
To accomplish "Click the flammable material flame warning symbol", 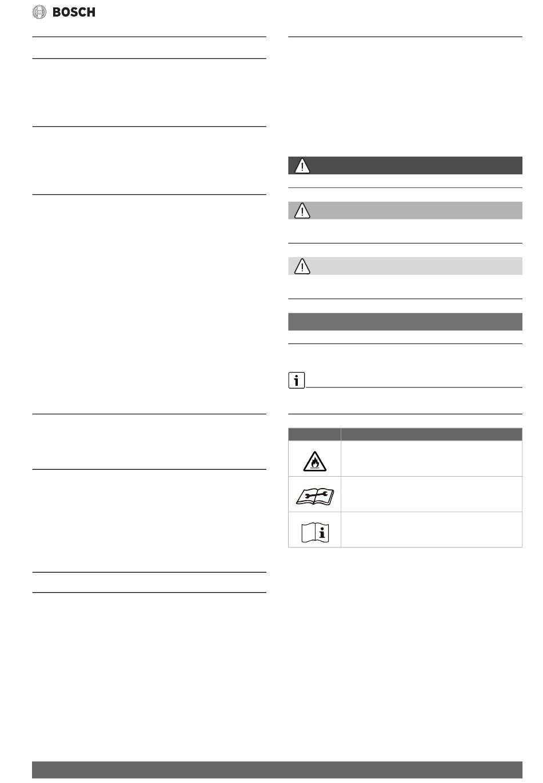I will click(x=314, y=459).
